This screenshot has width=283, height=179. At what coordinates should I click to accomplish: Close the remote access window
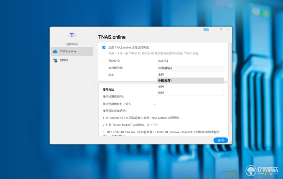pyautogui.click(x=228, y=29)
